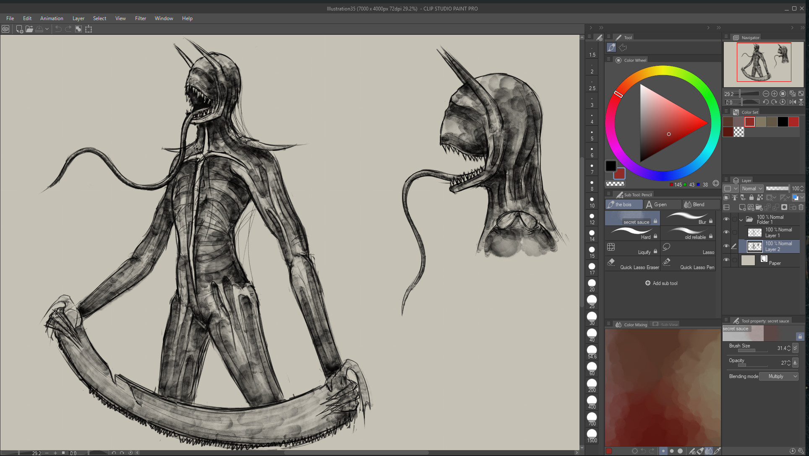Screen dimensions: 809x456
Task: Switch to the Sub View tab
Action: coord(665,324)
